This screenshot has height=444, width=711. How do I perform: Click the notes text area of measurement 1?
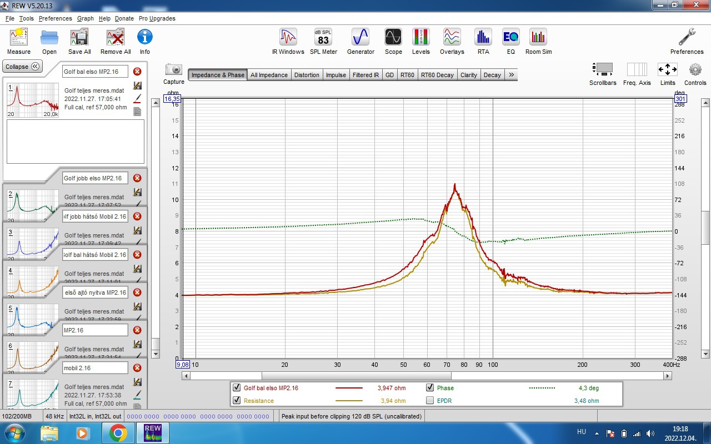pyautogui.click(x=76, y=141)
